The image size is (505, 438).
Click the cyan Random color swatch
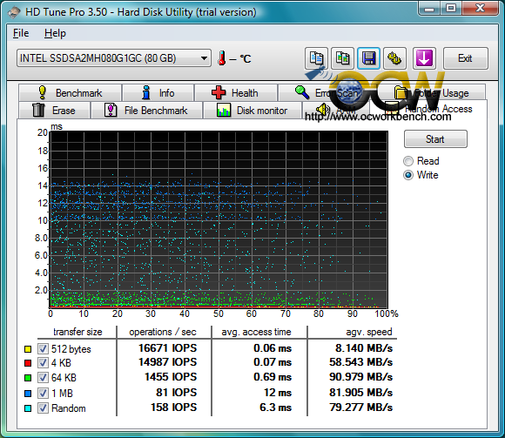(28, 408)
